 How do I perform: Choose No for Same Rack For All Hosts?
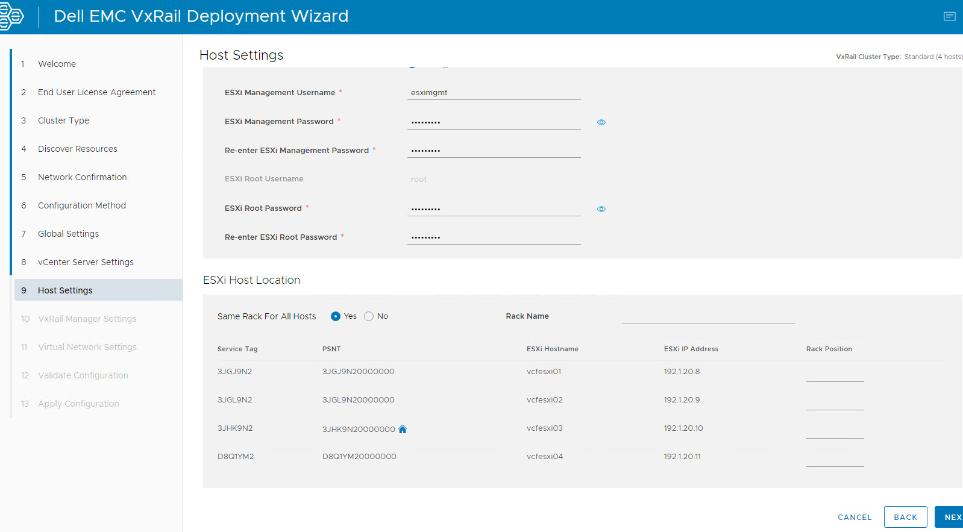[369, 316]
